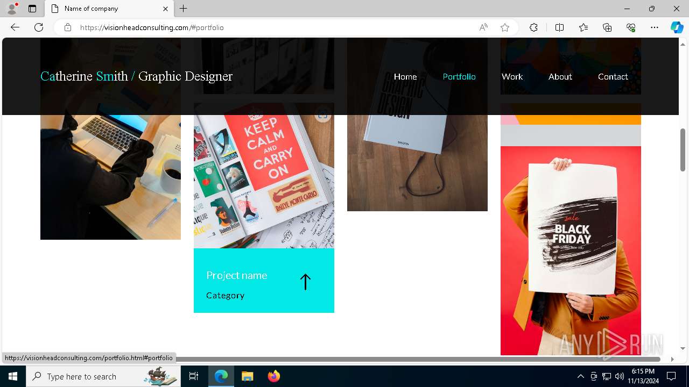
Task: Open Settings and more ellipsis menu
Action: click(655, 27)
